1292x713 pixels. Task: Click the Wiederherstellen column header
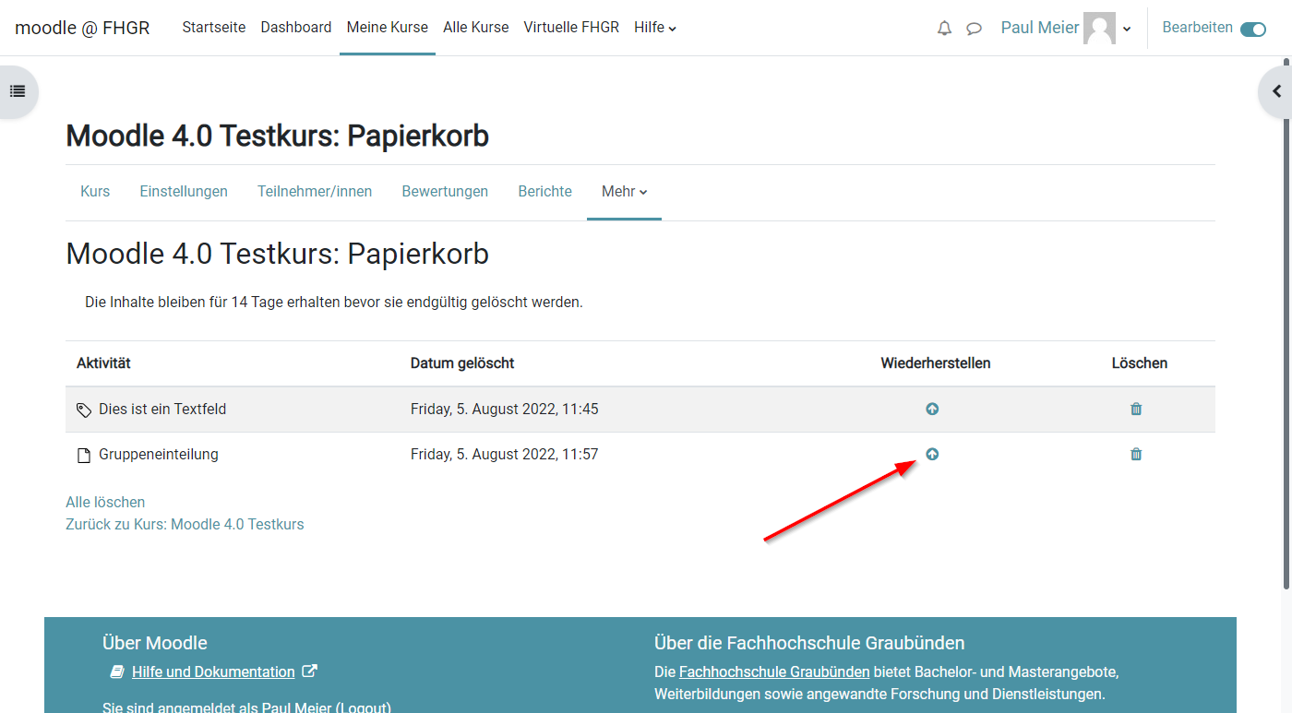point(936,363)
